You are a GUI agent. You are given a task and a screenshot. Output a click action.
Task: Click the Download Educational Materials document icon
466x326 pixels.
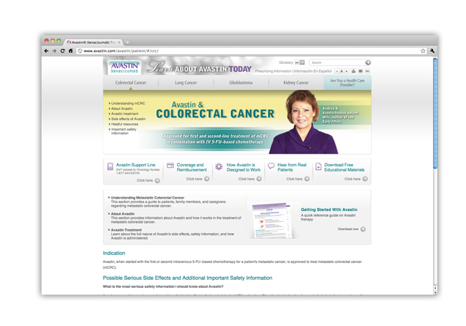click(318, 166)
